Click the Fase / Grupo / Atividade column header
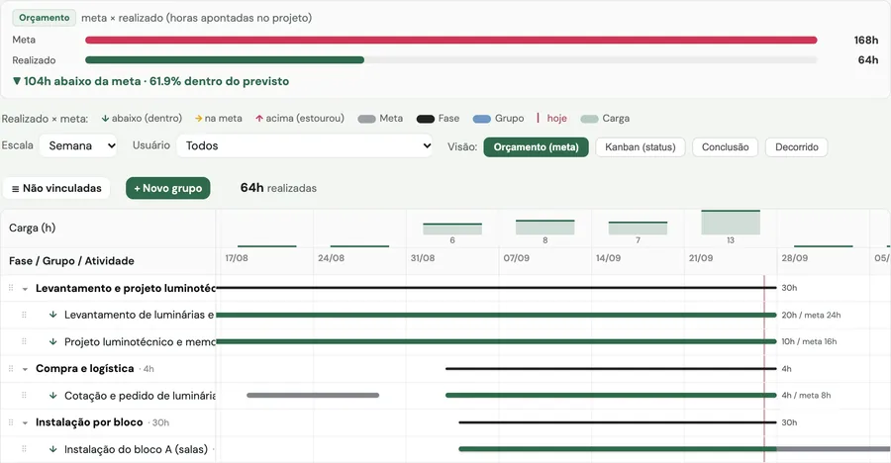This screenshot has width=891, height=463. tap(71, 261)
